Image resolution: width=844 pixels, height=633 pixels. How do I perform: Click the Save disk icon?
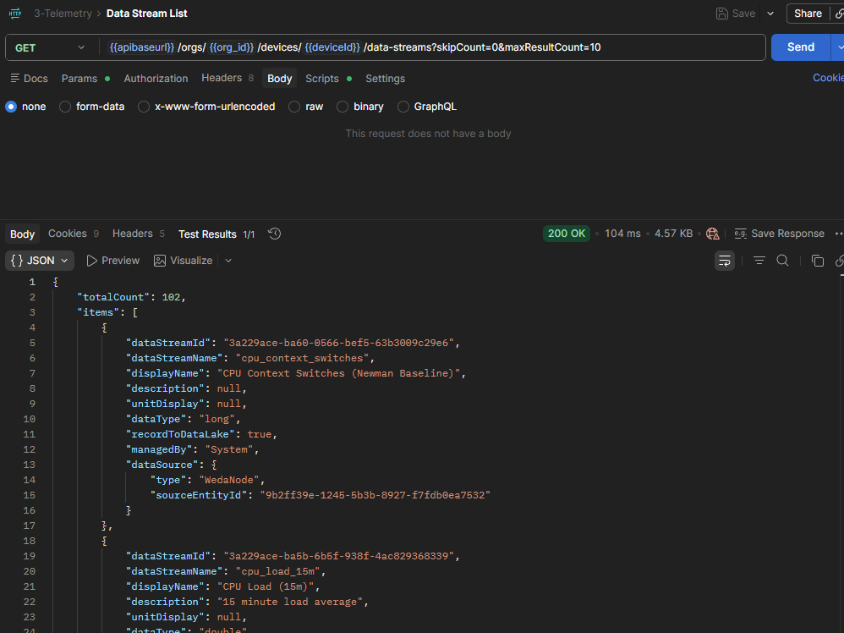click(x=722, y=14)
